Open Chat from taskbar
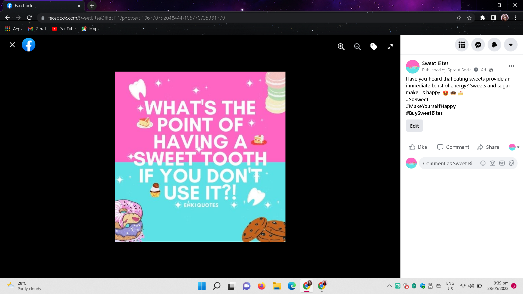Image resolution: width=523 pixels, height=294 pixels. point(247,286)
